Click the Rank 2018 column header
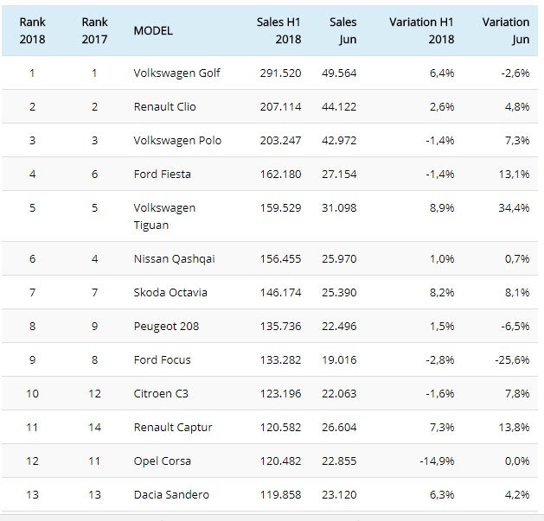Viewport: 544px width, 521px height. 32,30
